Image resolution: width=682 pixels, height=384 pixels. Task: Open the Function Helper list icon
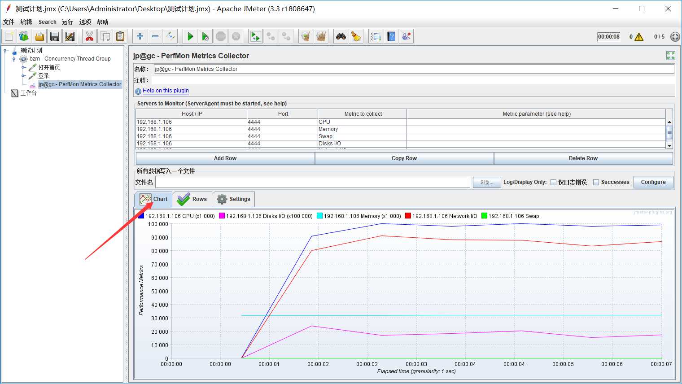[x=376, y=36]
